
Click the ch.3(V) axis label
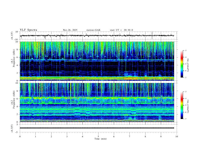point(12,128)
